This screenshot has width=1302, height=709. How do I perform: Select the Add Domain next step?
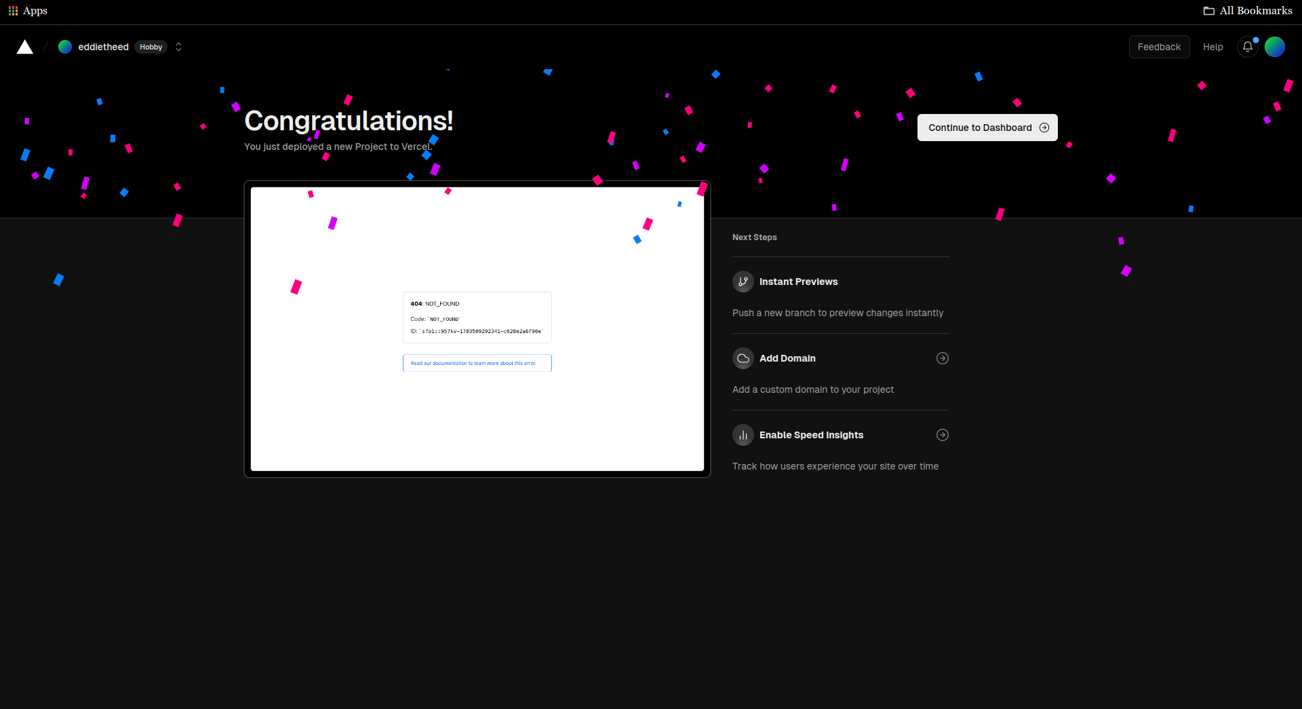pos(787,358)
